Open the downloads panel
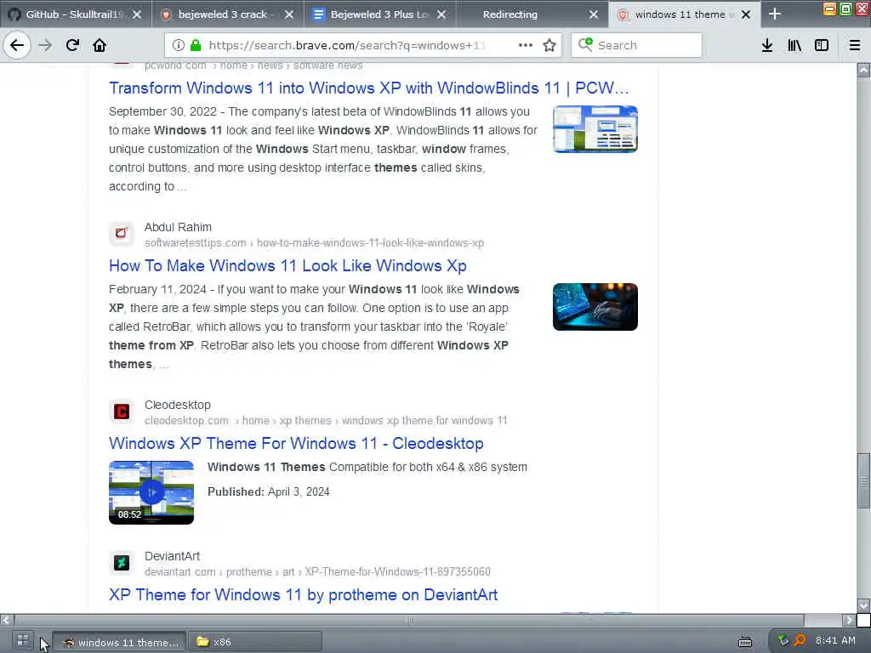Image resolution: width=871 pixels, height=653 pixels. click(x=767, y=46)
